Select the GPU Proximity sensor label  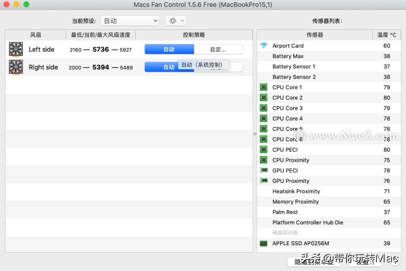tap(291, 181)
